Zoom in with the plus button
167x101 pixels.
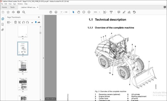tap(89, 12)
